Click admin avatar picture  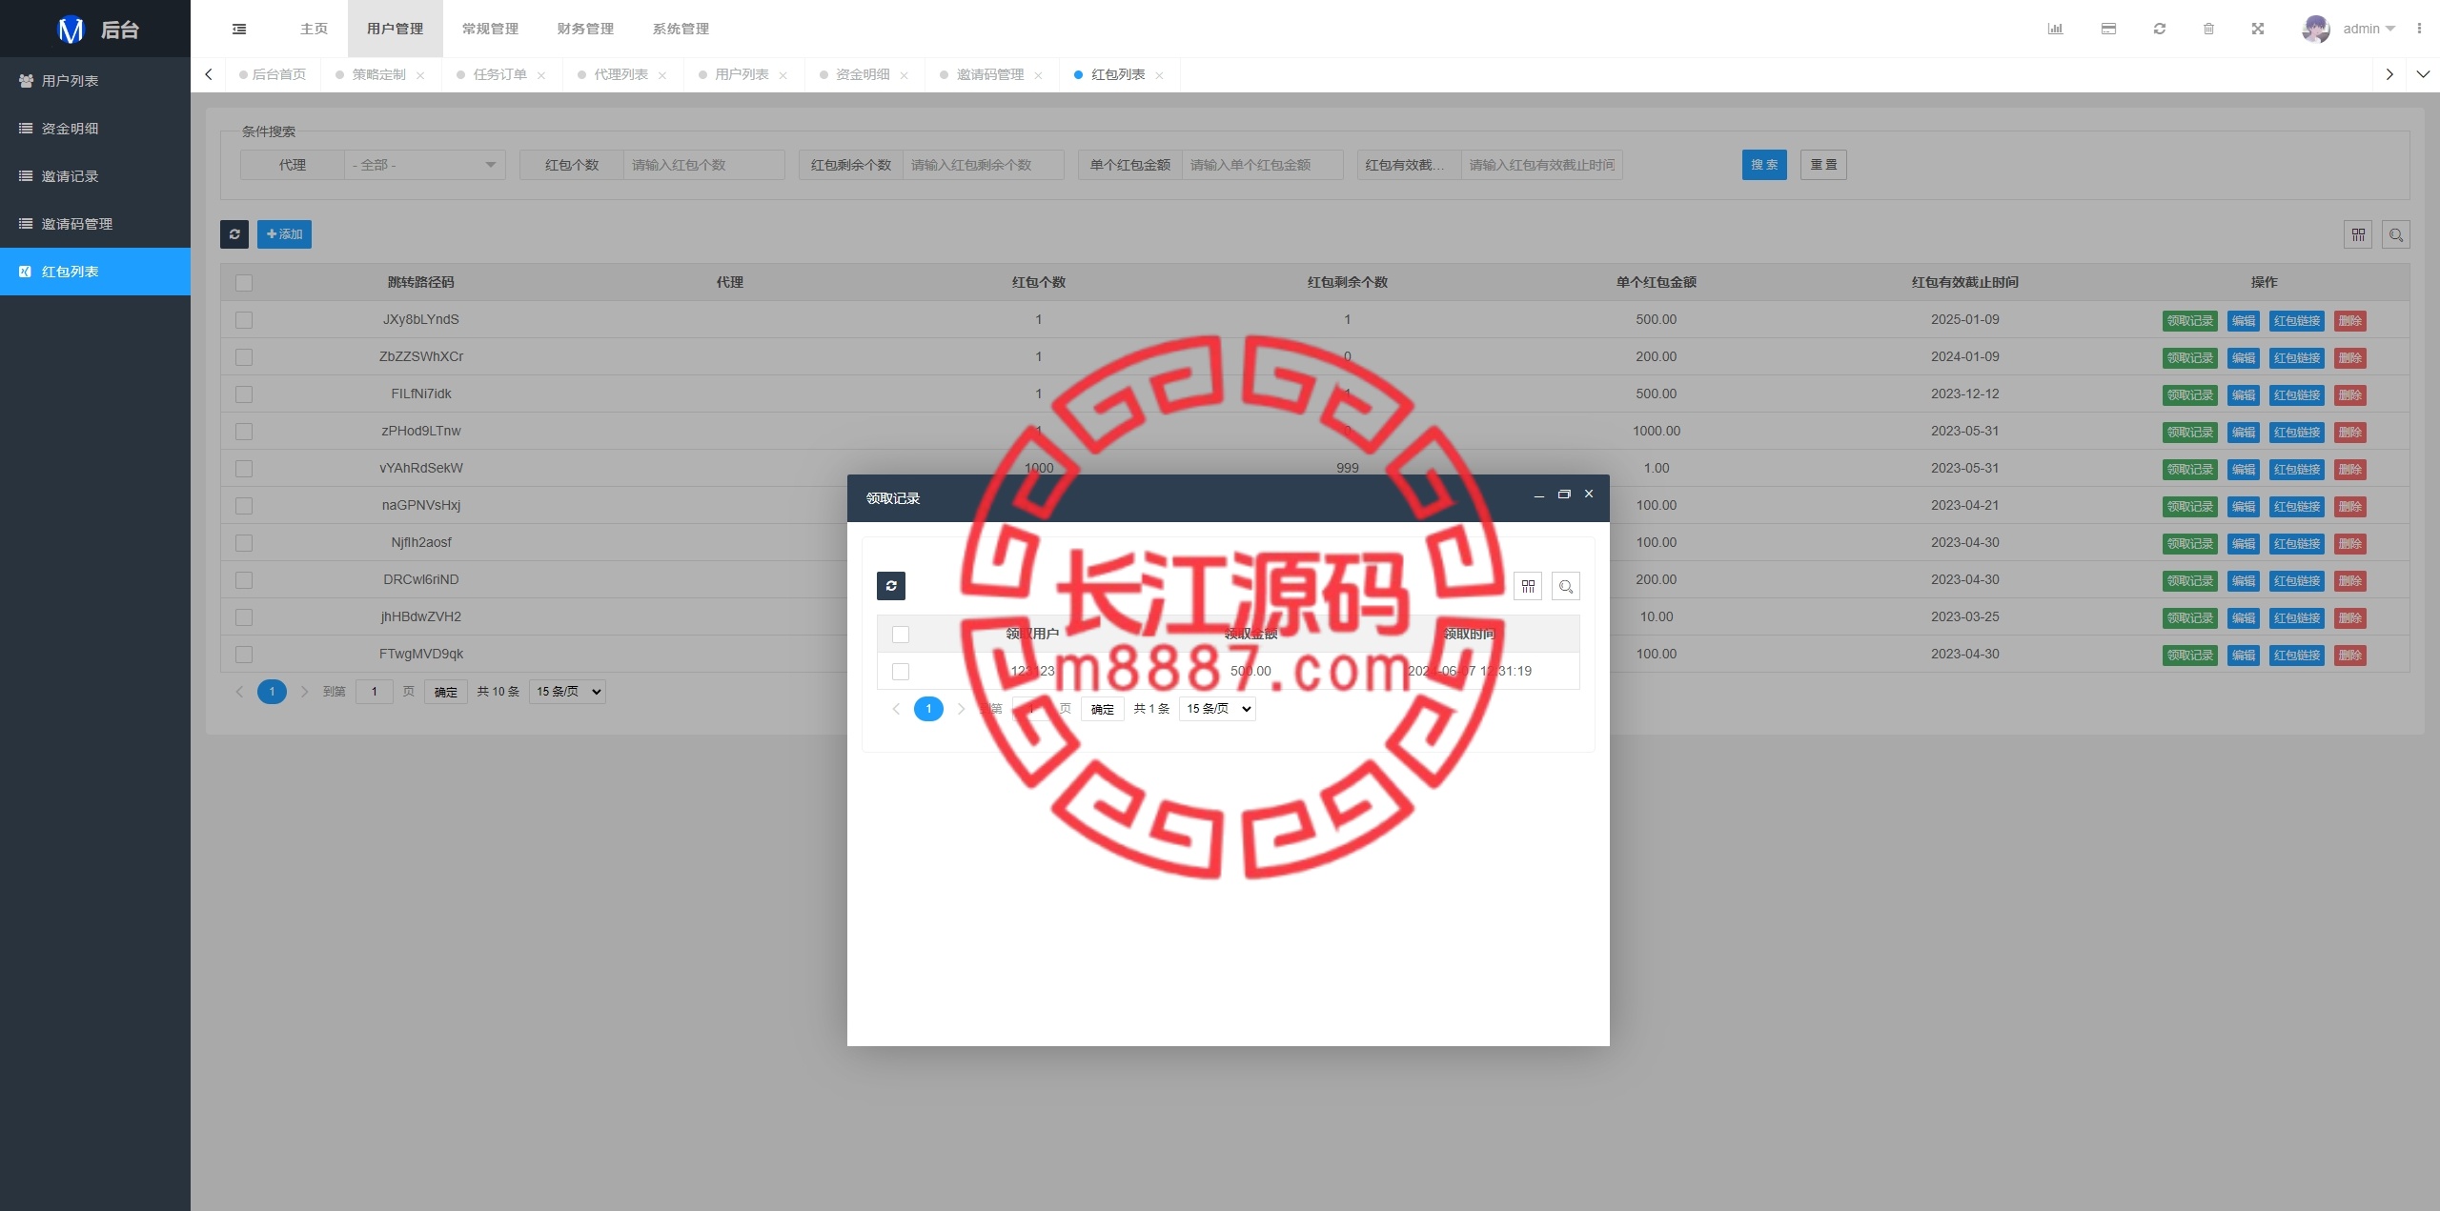tap(2315, 29)
